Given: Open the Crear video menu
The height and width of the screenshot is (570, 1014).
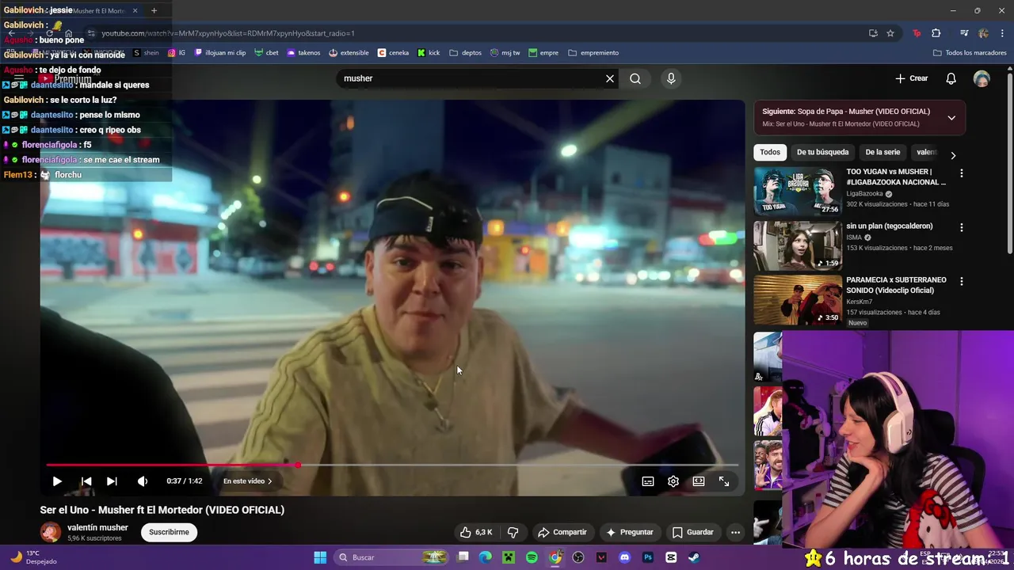Looking at the screenshot, I should [912, 78].
